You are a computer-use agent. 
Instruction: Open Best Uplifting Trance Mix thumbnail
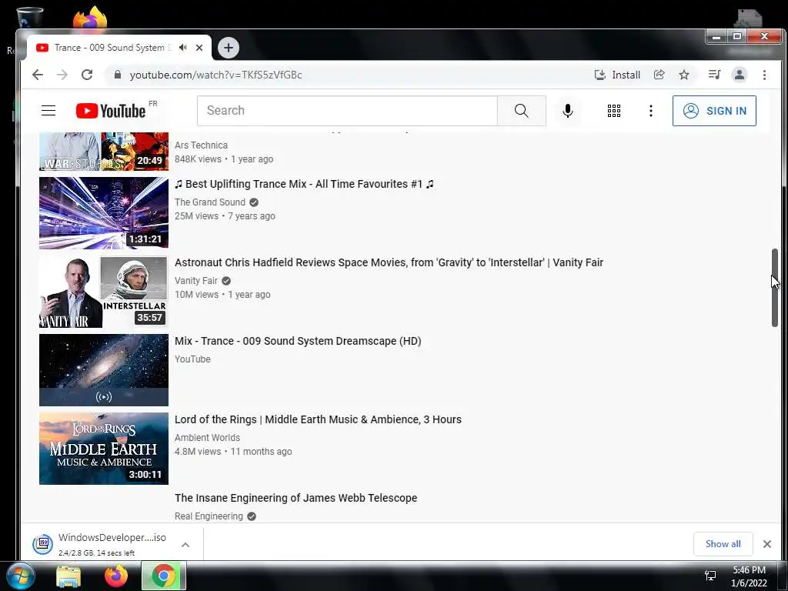[104, 213]
